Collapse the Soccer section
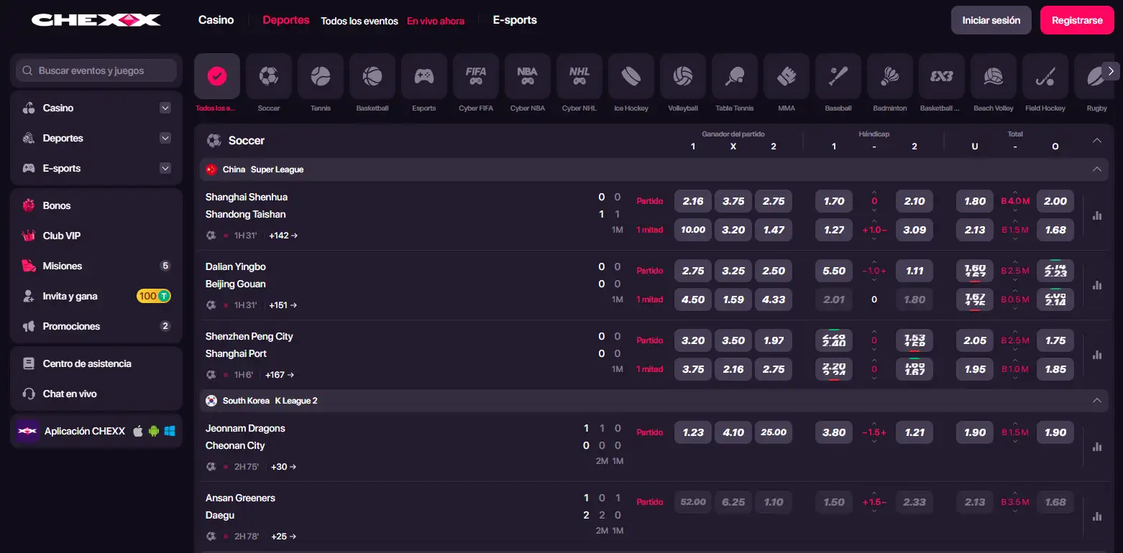1123x553 pixels. [x=1097, y=141]
